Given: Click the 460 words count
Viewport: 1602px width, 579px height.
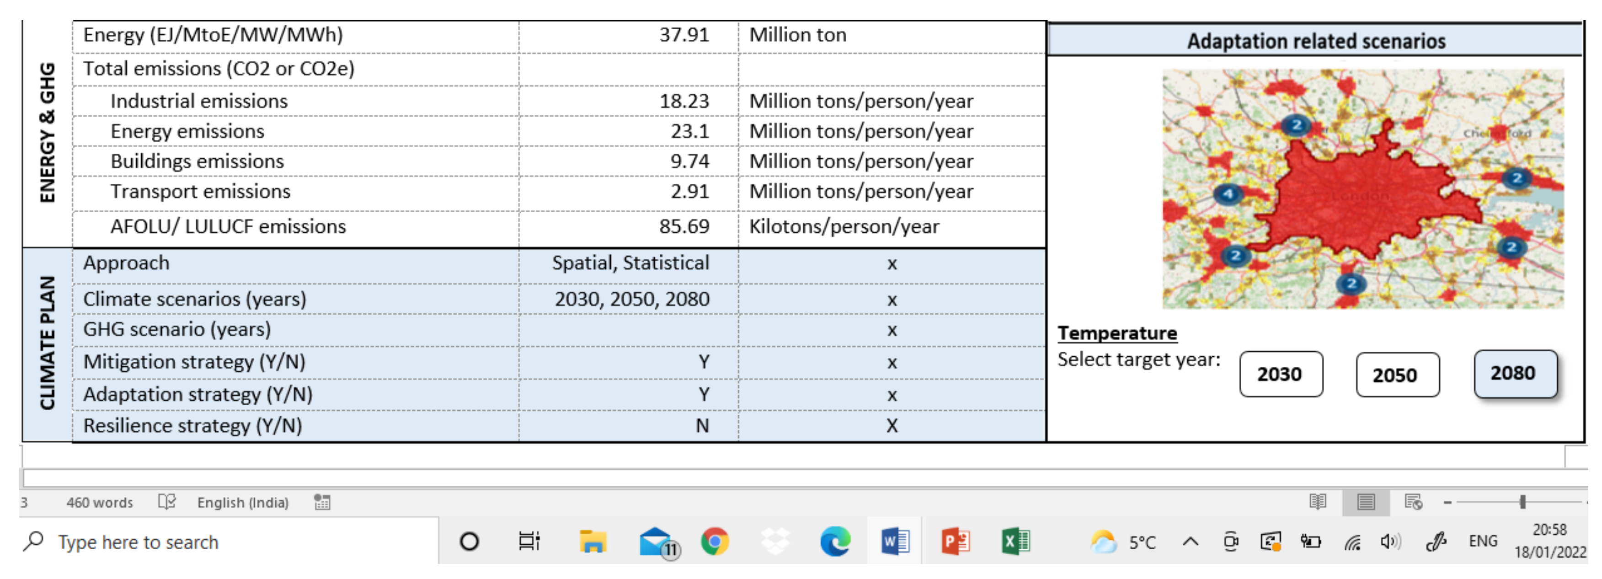Looking at the screenshot, I should point(100,503).
